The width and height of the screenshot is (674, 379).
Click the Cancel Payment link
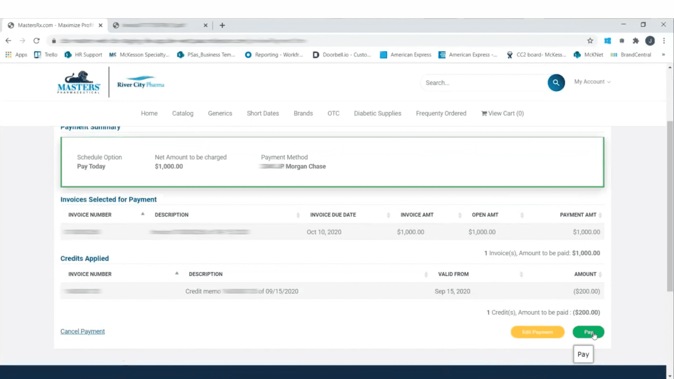coord(82,331)
